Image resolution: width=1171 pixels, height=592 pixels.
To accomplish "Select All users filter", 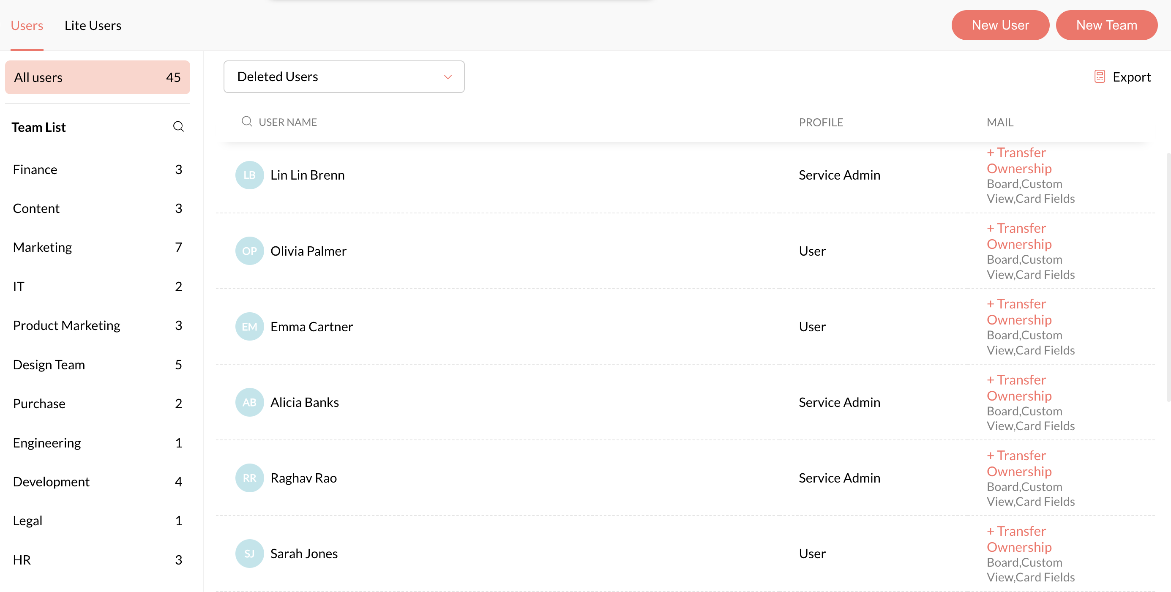I will [97, 77].
